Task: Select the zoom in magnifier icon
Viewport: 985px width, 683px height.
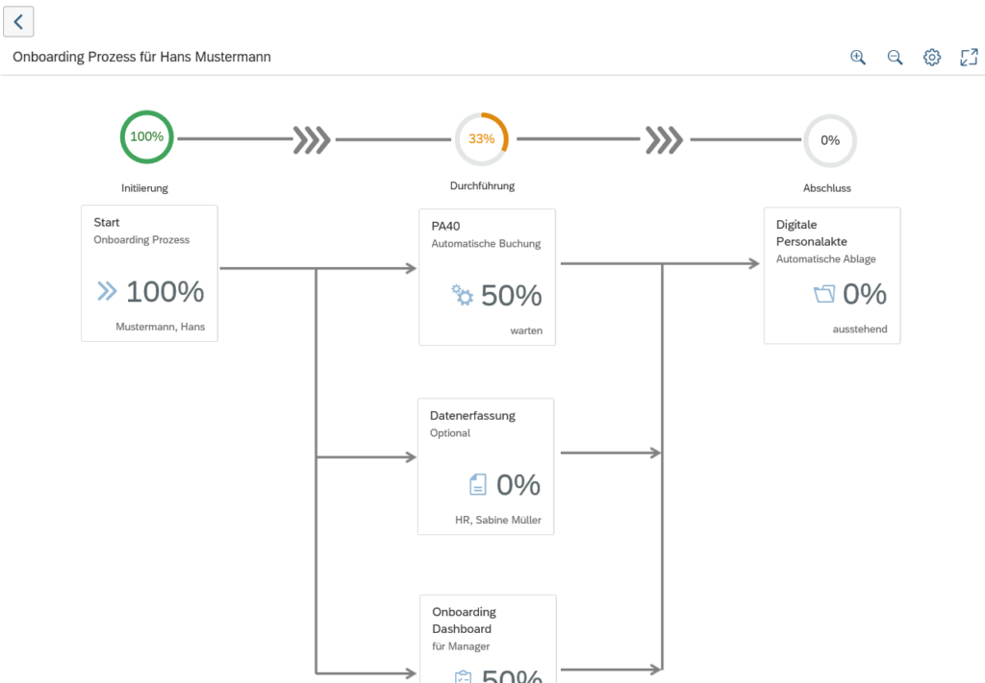Action: (x=857, y=57)
